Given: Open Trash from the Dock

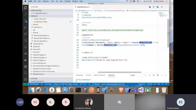Looking at the screenshot, I should pos(164,90).
